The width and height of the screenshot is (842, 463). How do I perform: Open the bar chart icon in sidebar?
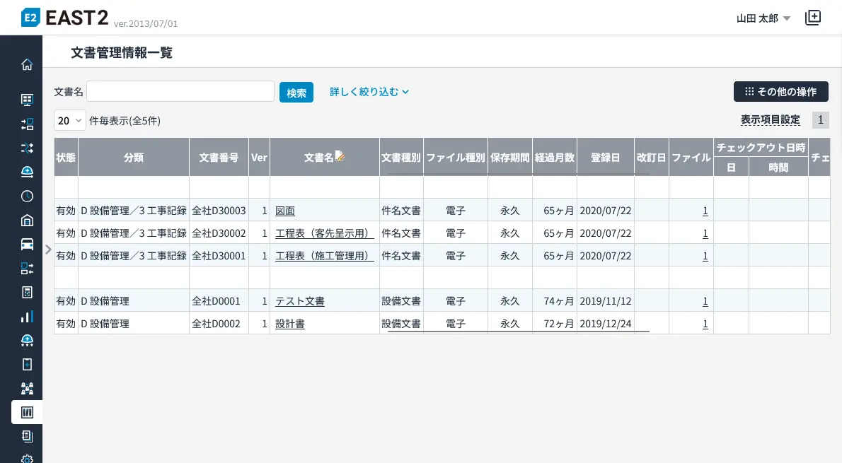(x=27, y=316)
